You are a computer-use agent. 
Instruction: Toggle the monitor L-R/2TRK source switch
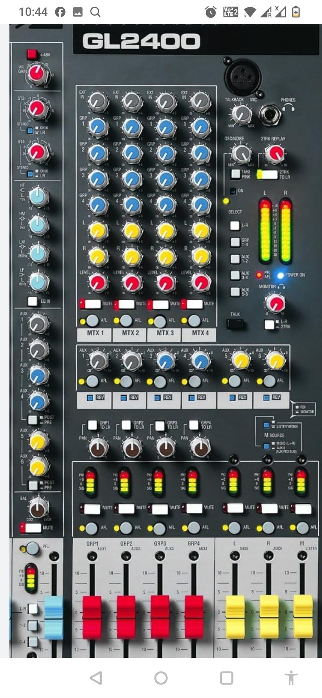click(x=269, y=325)
